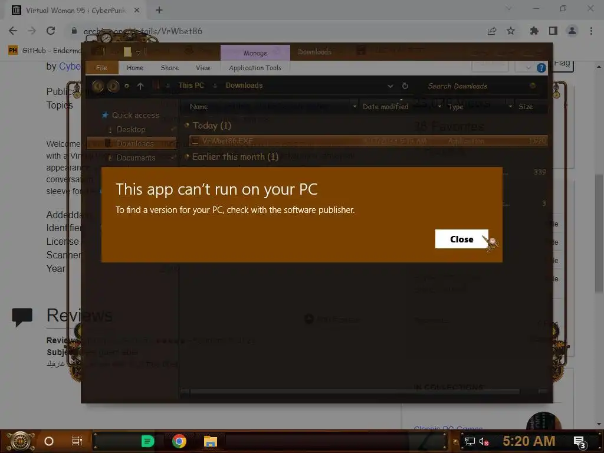Collapse the Explorer ribbon chevron

coord(528,68)
